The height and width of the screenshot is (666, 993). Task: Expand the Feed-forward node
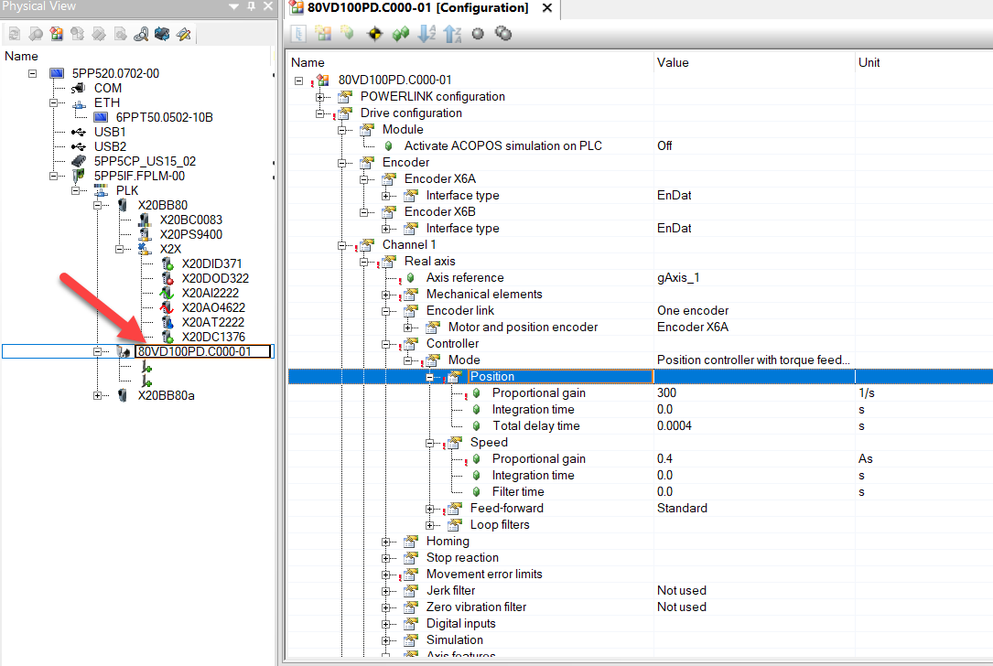(x=430, y=509)
